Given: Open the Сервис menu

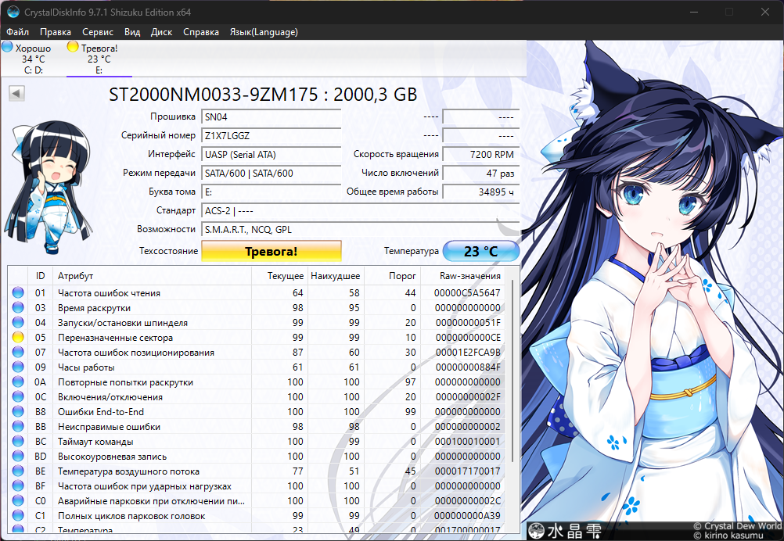Looking at the screenshot, I should 98,32.
